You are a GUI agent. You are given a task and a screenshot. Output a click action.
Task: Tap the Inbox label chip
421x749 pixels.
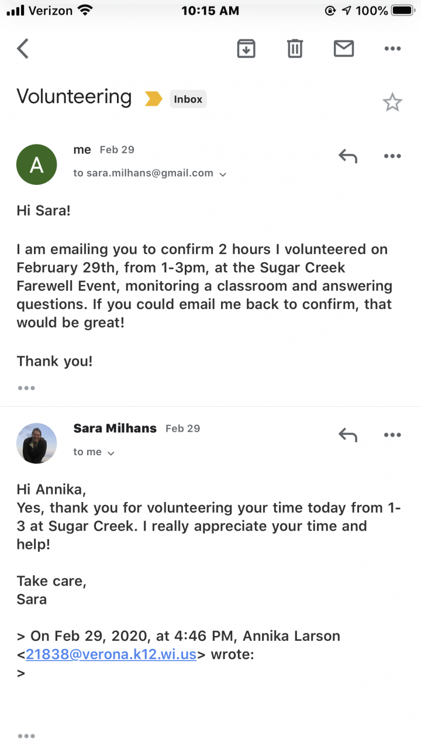[x=188, y=99]
